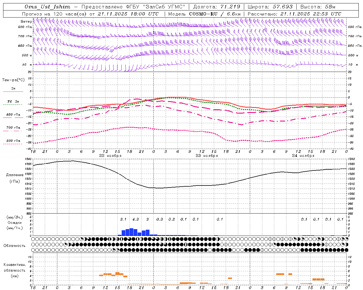This screenshot has height=290, width=363.
Task: Click the 850 гПа temperature legend entry
Action: pyautogui.click(x=13, y=115)
